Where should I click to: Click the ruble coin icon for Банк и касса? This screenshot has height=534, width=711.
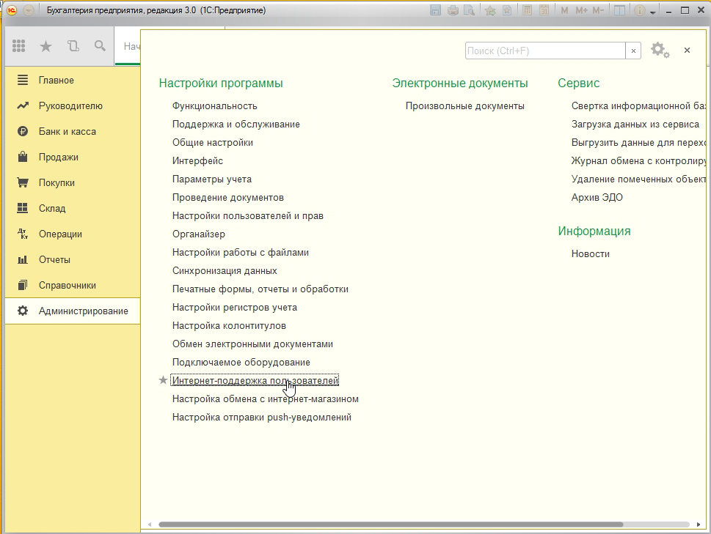click(x=22, y=131)
